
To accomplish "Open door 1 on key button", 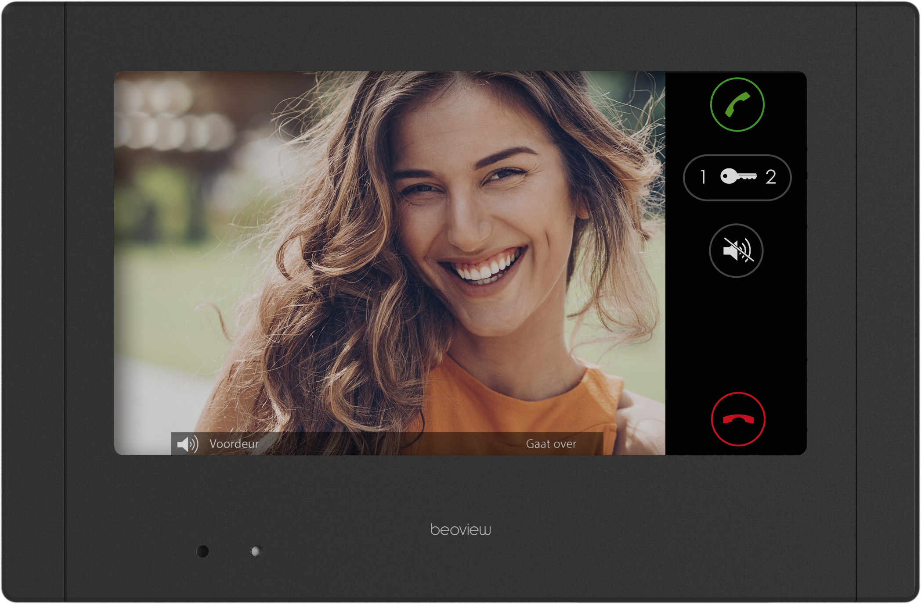I will 703,177.
